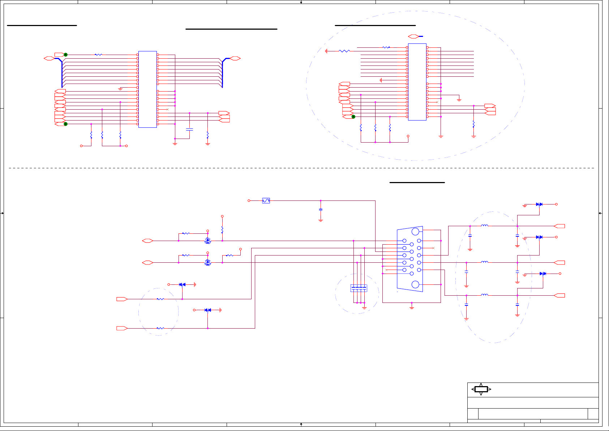
Task: Click the upper green test point by left IC
Action: click(66, 55)
